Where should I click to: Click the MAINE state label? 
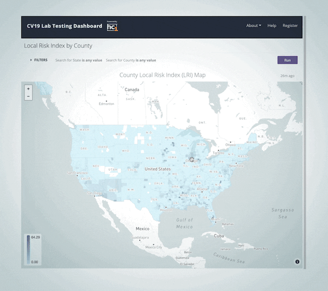coord(251,142)
